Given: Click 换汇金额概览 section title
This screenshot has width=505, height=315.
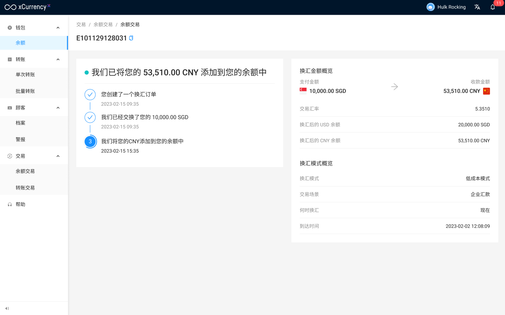Looking at the screenshot, I should click(316, 71).
